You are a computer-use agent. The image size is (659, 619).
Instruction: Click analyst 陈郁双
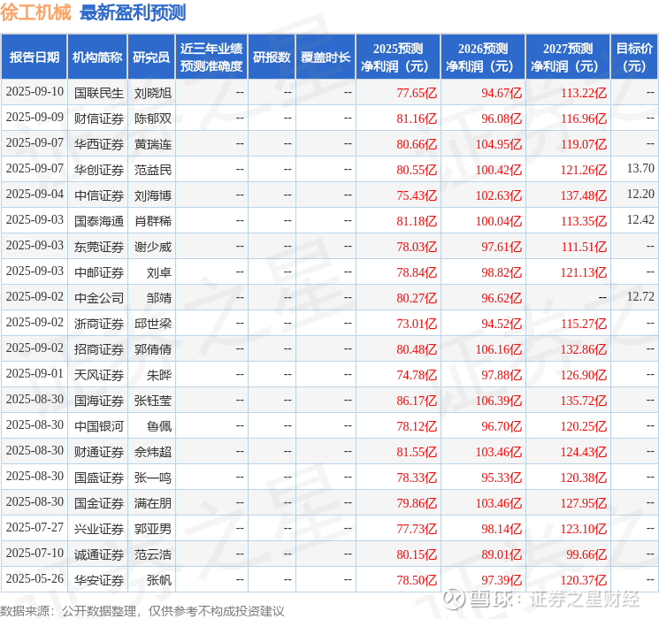[x=152, y=118]
